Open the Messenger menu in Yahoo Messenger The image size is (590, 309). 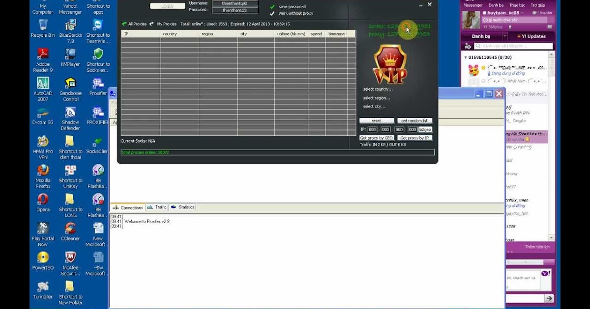point(473,5)
